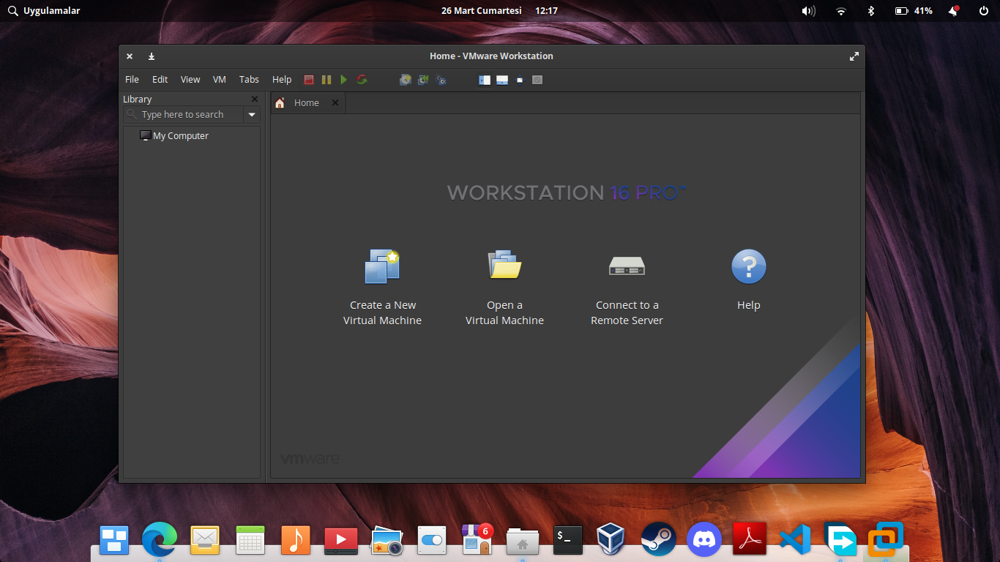Select My Computer in the library tree
The image size is (1000, 562).
180,136
